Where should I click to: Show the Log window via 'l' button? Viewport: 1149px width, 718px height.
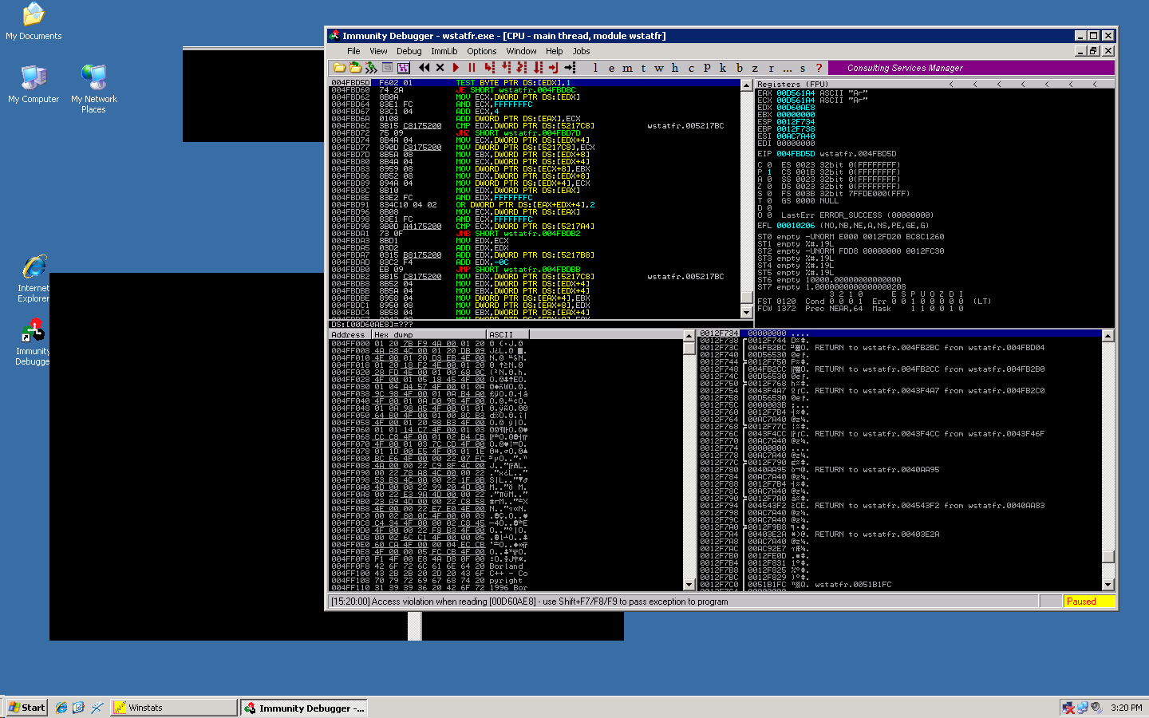click(x=595, y=68)
